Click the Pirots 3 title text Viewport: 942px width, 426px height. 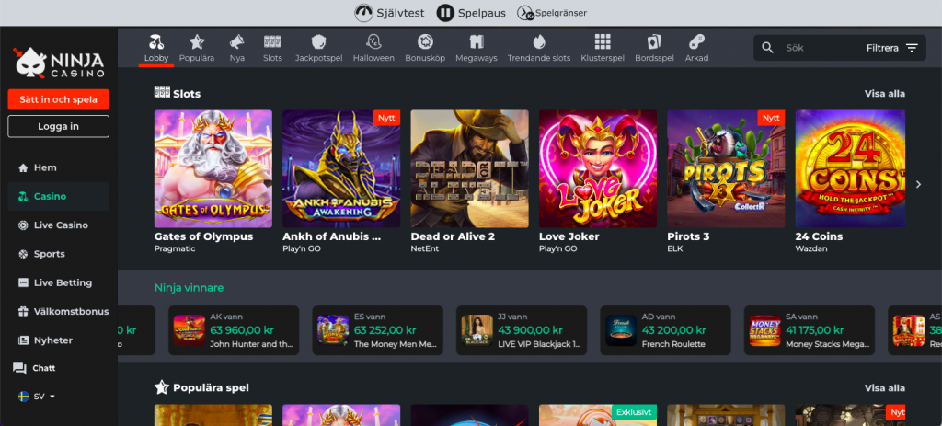point(688,236)
